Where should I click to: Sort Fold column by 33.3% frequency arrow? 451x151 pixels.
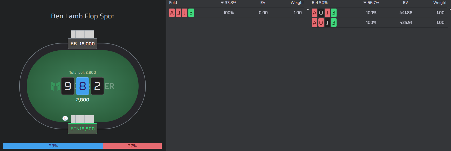228,3
